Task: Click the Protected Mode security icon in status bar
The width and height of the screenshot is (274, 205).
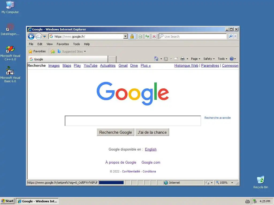Action: point(207,183)
